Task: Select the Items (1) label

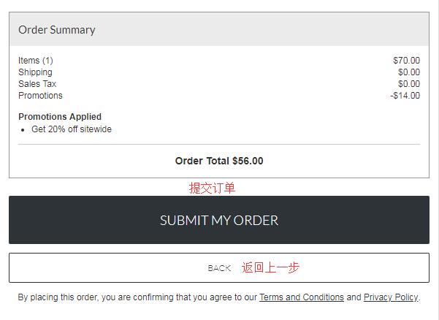Action: (36, 61)
